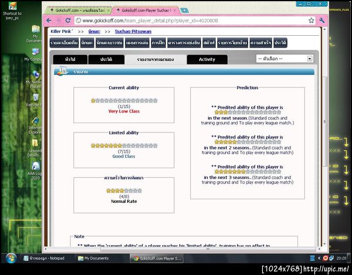Click the Gokickoff.com Chrome taskbar button
This screenshot has height=275, width=352.
point(157,259)
